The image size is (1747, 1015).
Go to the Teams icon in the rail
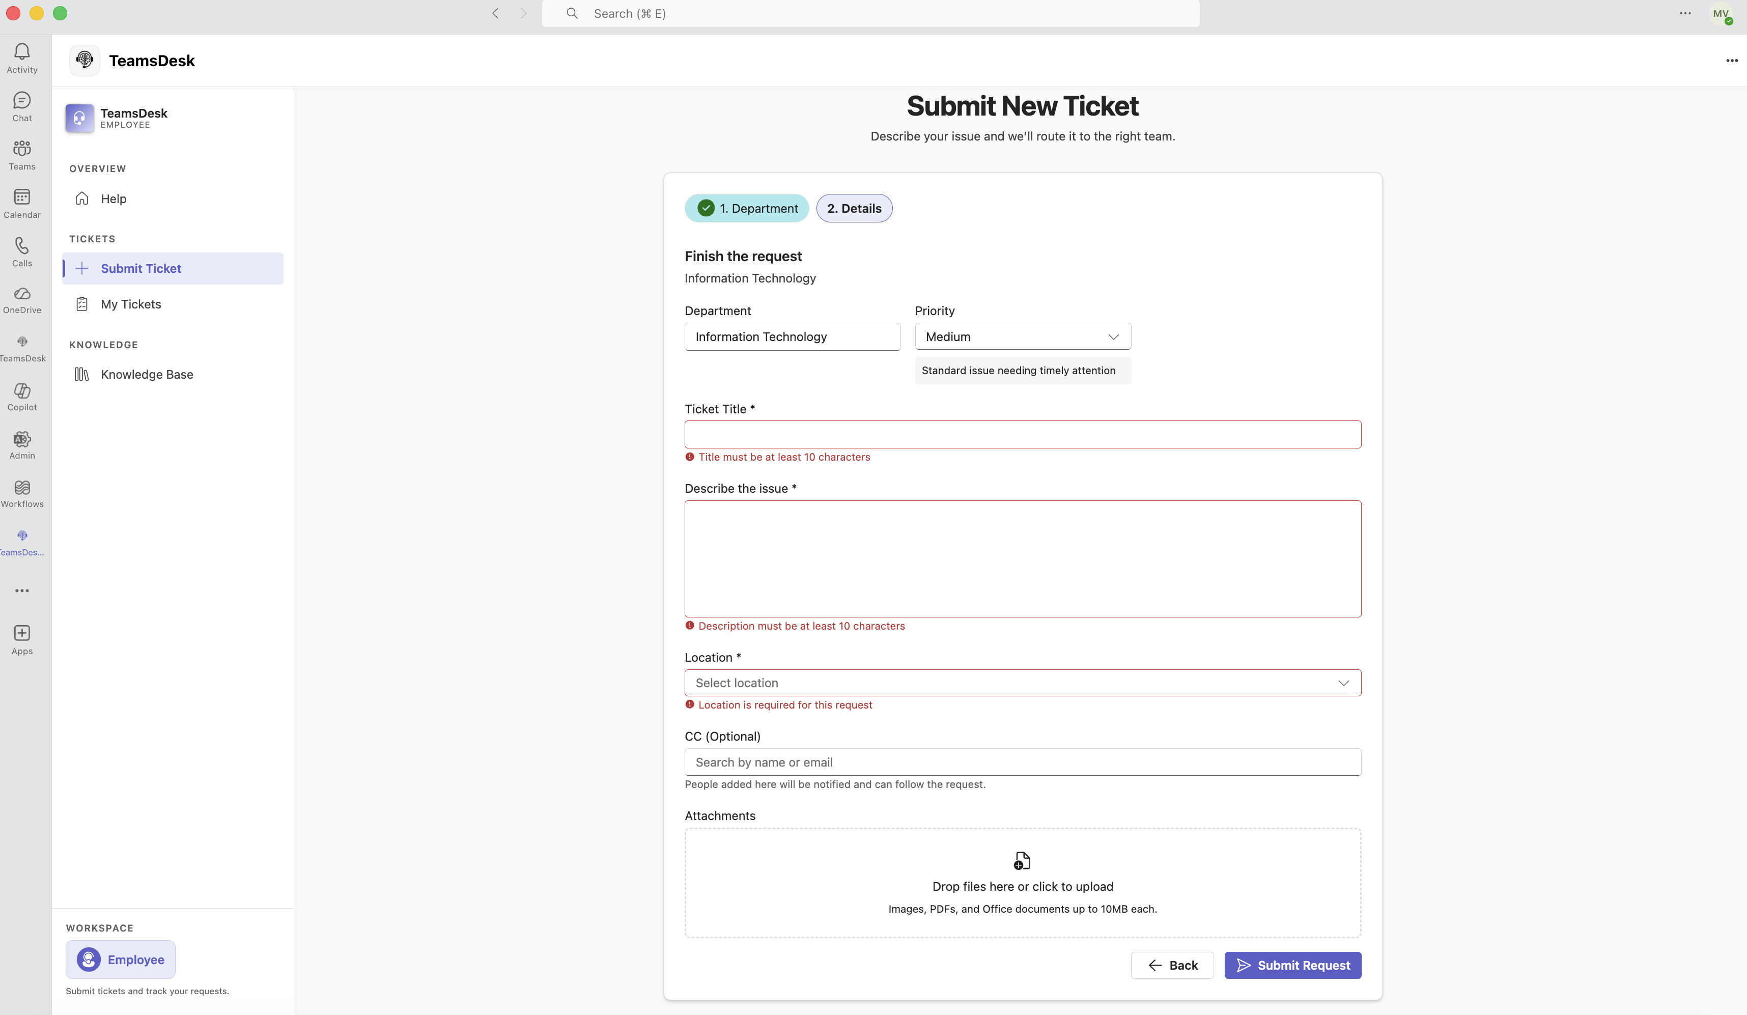22,148
